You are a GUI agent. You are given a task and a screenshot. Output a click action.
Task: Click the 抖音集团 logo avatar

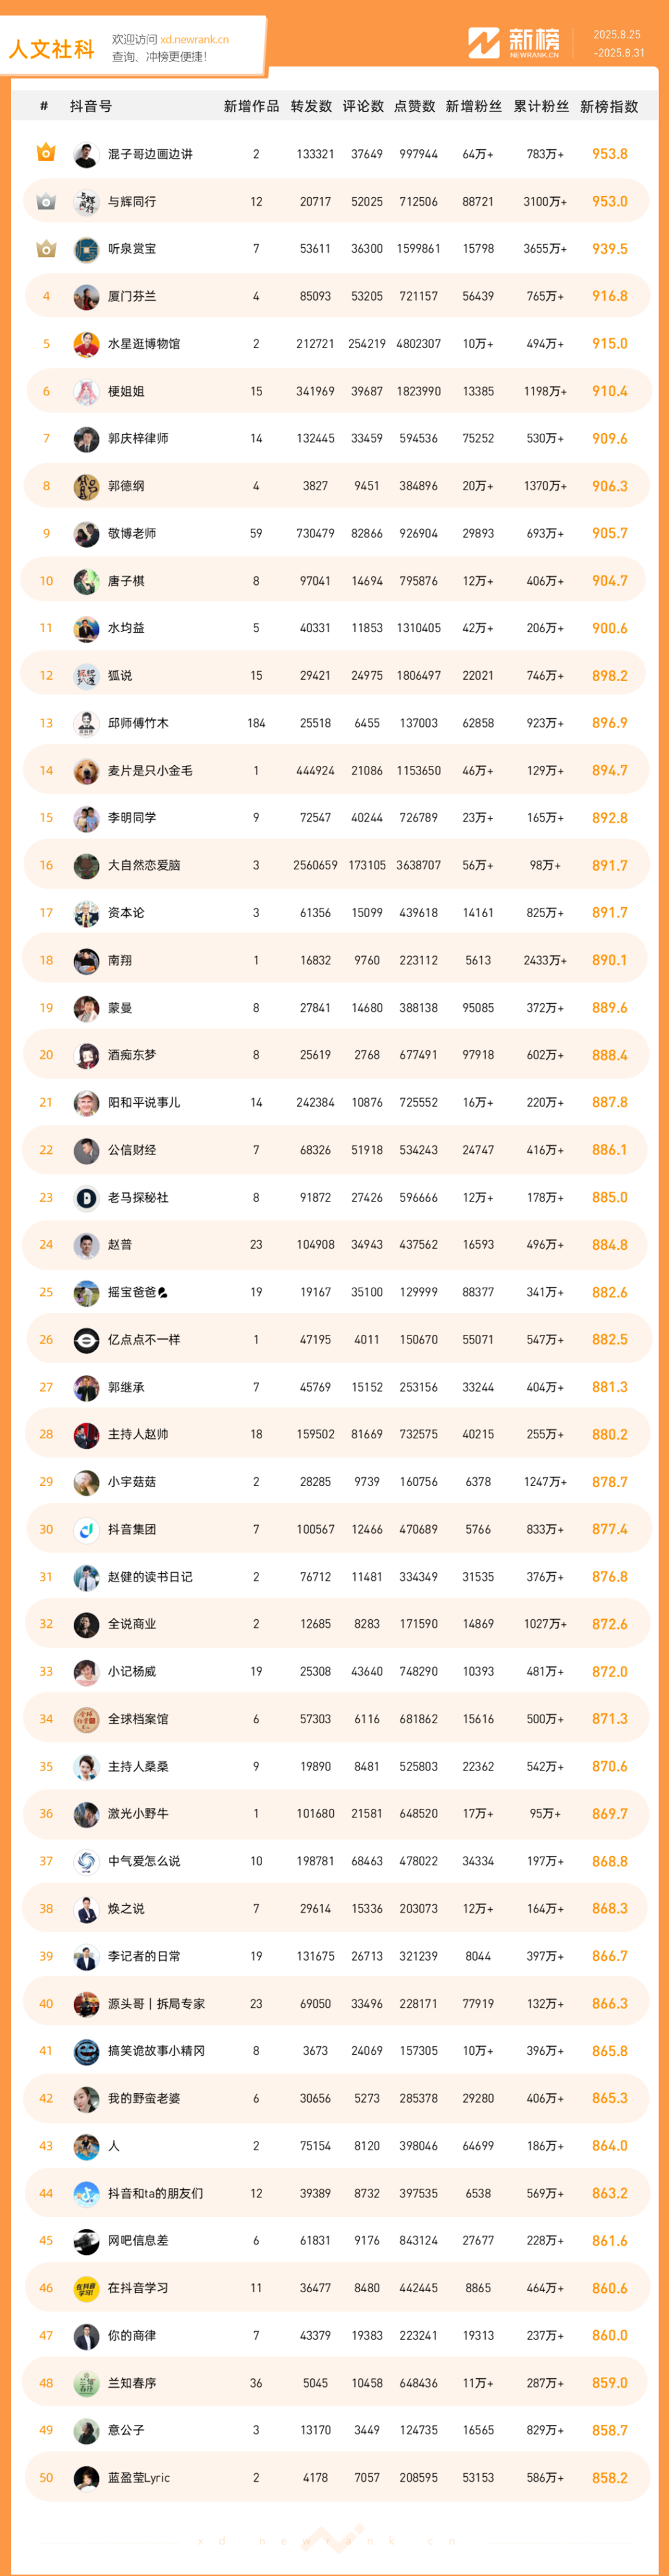(x=86, y=1530)
